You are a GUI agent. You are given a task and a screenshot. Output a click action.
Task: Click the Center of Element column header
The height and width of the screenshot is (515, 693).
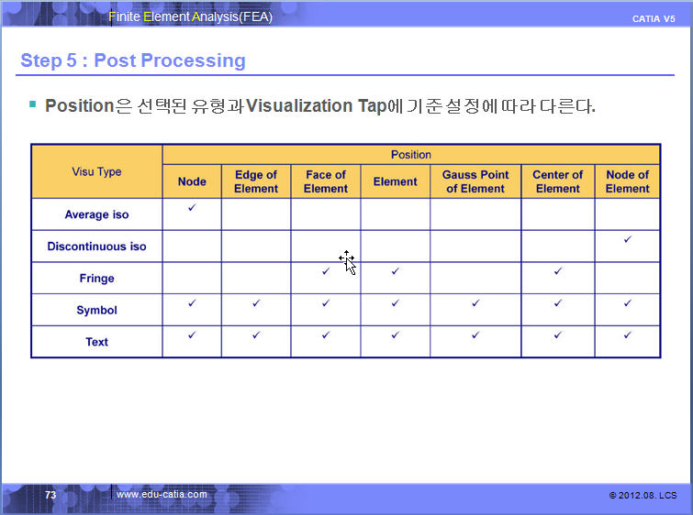557,181
